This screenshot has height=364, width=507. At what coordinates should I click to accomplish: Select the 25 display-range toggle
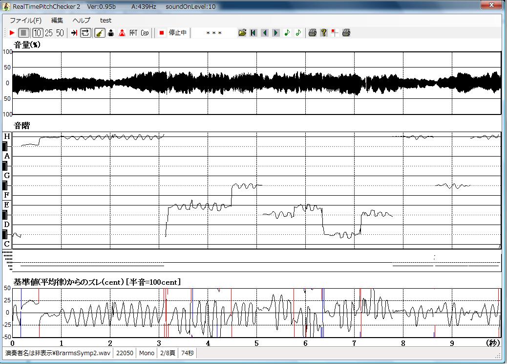click(49, 33)
